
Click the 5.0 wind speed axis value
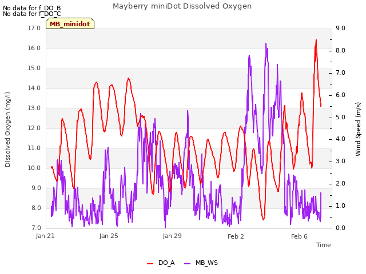[x=341, y=117]
